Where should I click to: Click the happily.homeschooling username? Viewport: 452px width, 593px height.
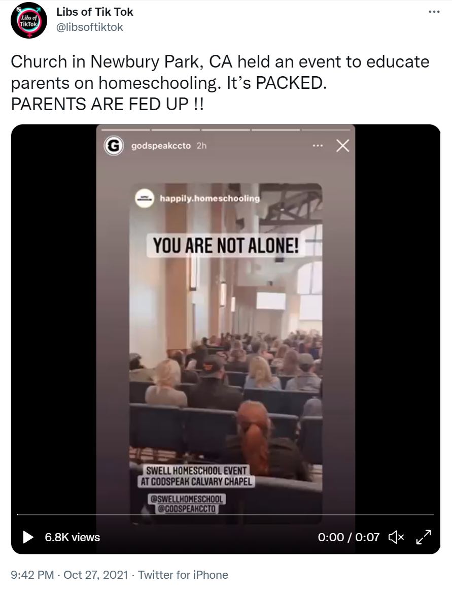(210, 199)
